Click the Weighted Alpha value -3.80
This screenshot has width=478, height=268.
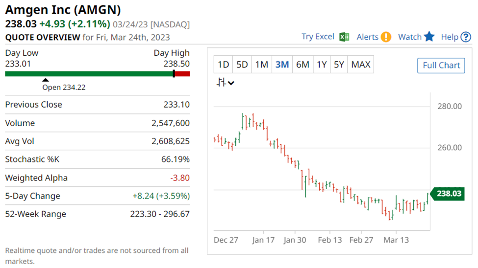pos(180,178)
